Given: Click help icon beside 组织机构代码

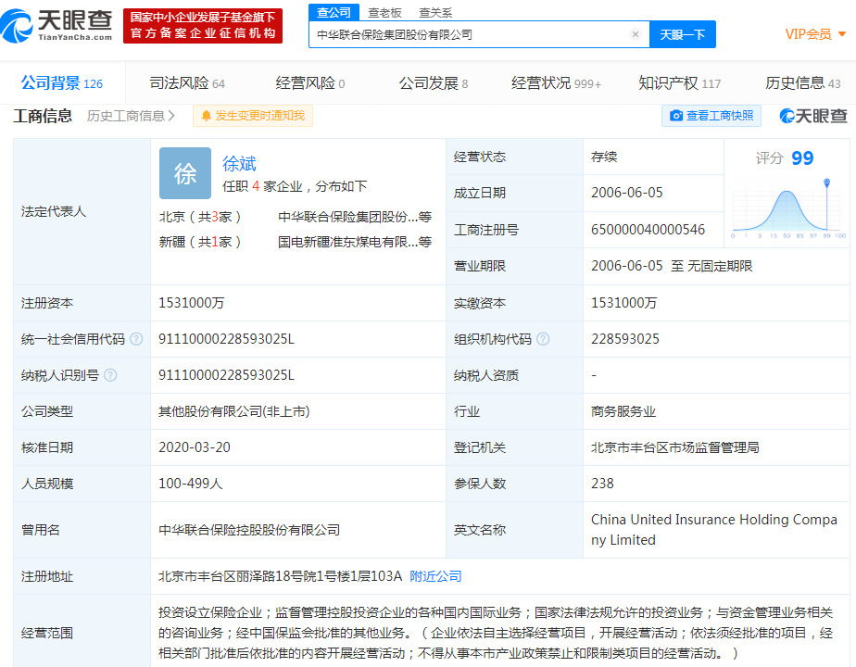Looking at the screenshot, I should coord(543,339).
